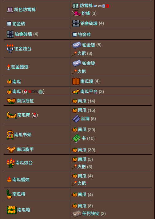Click the 丝绸 silk icon
The image size is (155, 219).
76,119
